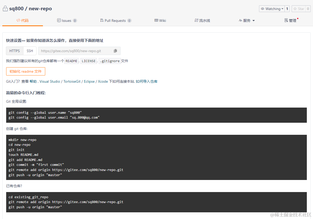The width and height of the screenshot is (313, 219).
Task: Click the lock icon beside sq800 / new-repo
Action: [x=5, y=8]
